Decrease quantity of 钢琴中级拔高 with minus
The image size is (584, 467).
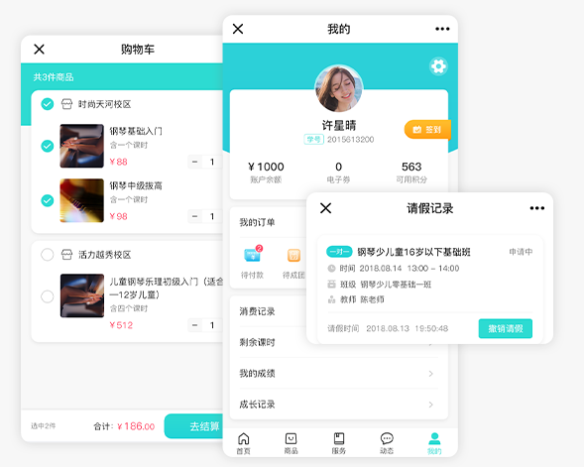point(194,216)
